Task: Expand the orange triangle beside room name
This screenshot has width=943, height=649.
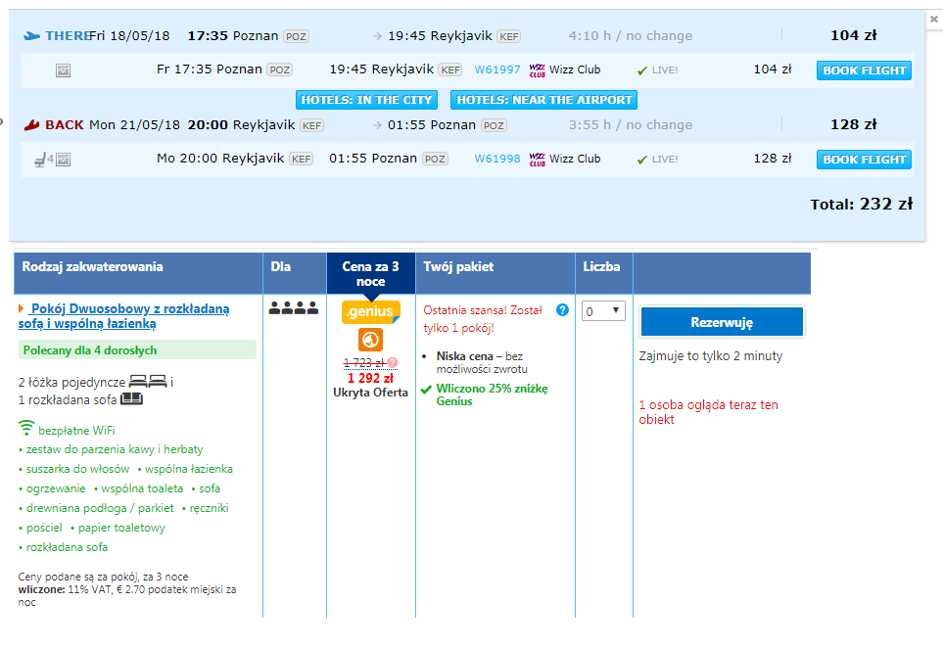Action: [x=22, y=308]
